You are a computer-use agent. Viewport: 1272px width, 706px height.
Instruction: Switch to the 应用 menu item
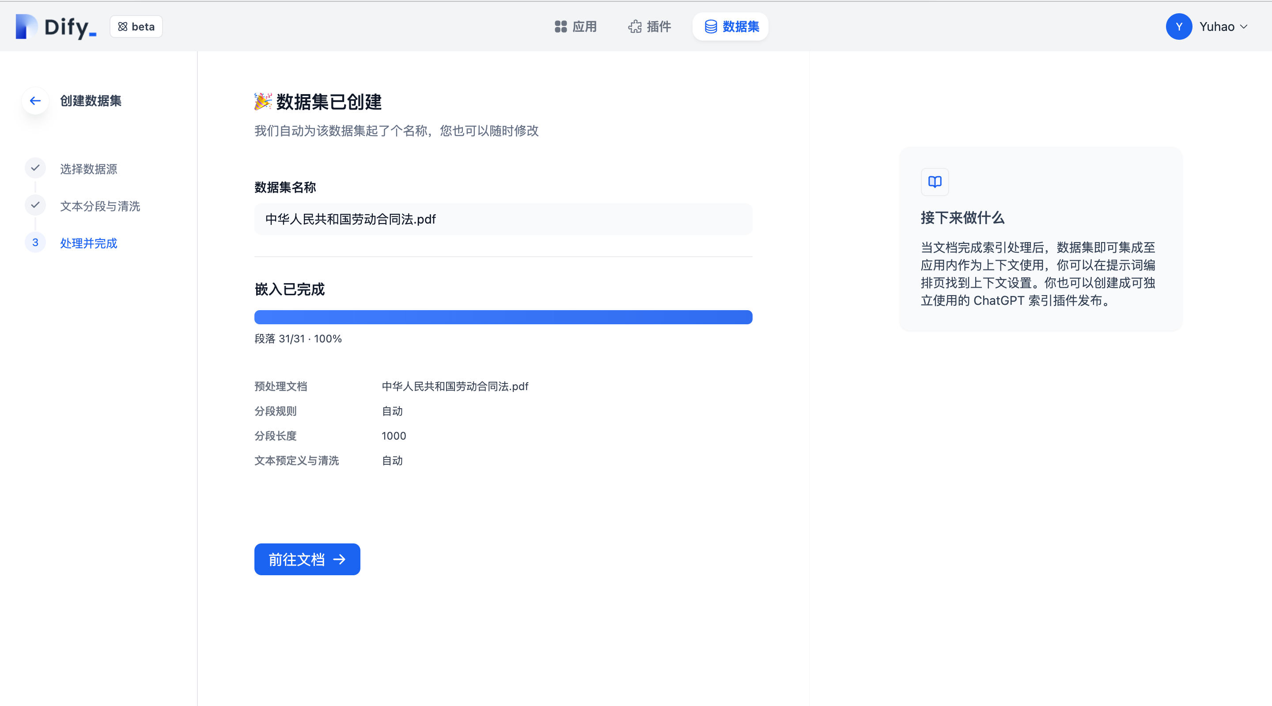pos(583,27)
